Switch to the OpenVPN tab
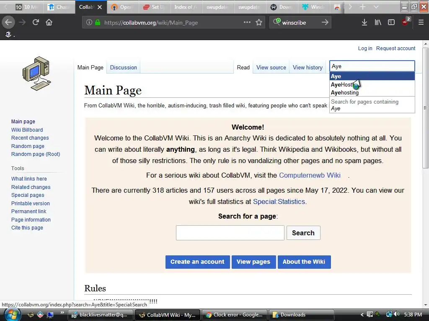429x321 pixels. pyautogui.click(x=122, y=7)
